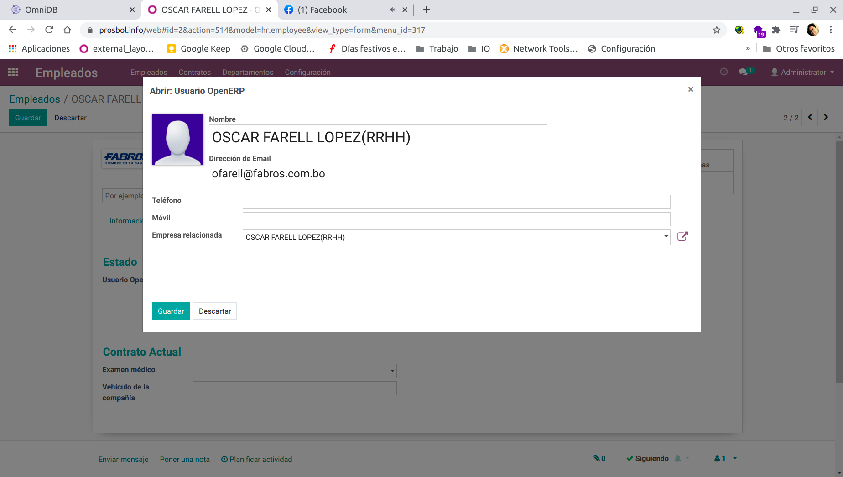Click the employee avatar placeholder image
Viewport: 843px width, 477px height.
(x=177, y=139)
